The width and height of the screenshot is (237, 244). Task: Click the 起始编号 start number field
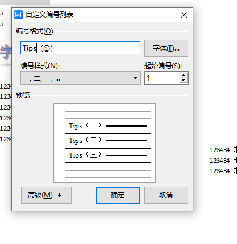pos(162,78)
